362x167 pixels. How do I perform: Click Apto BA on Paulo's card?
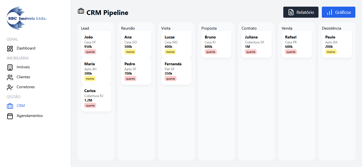(x=331, y=42)
